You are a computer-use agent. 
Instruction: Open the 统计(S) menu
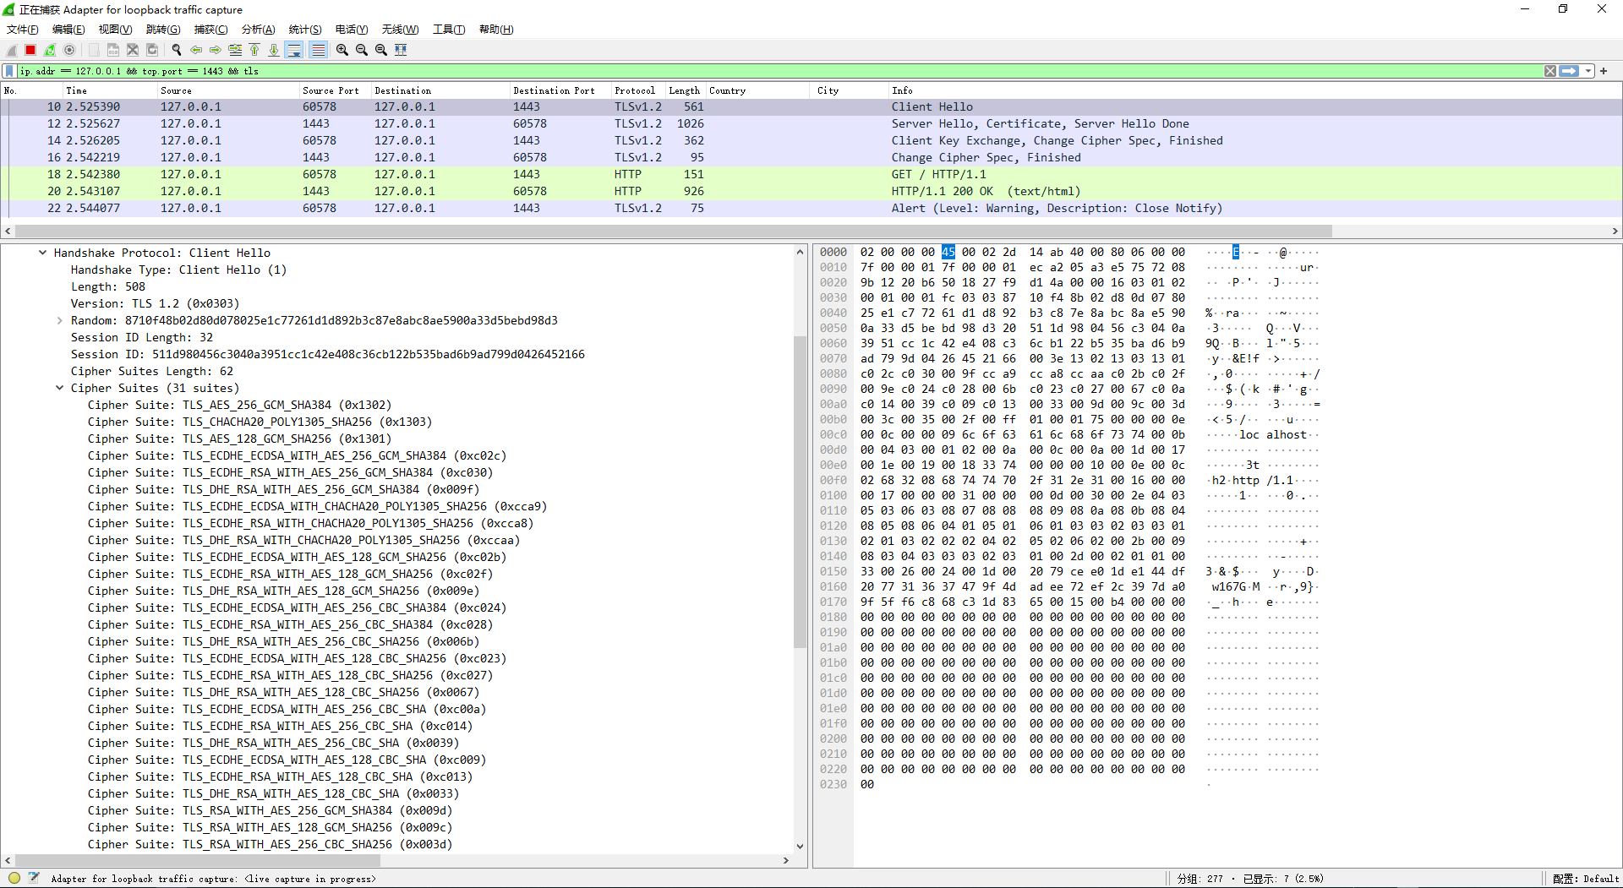305,30
